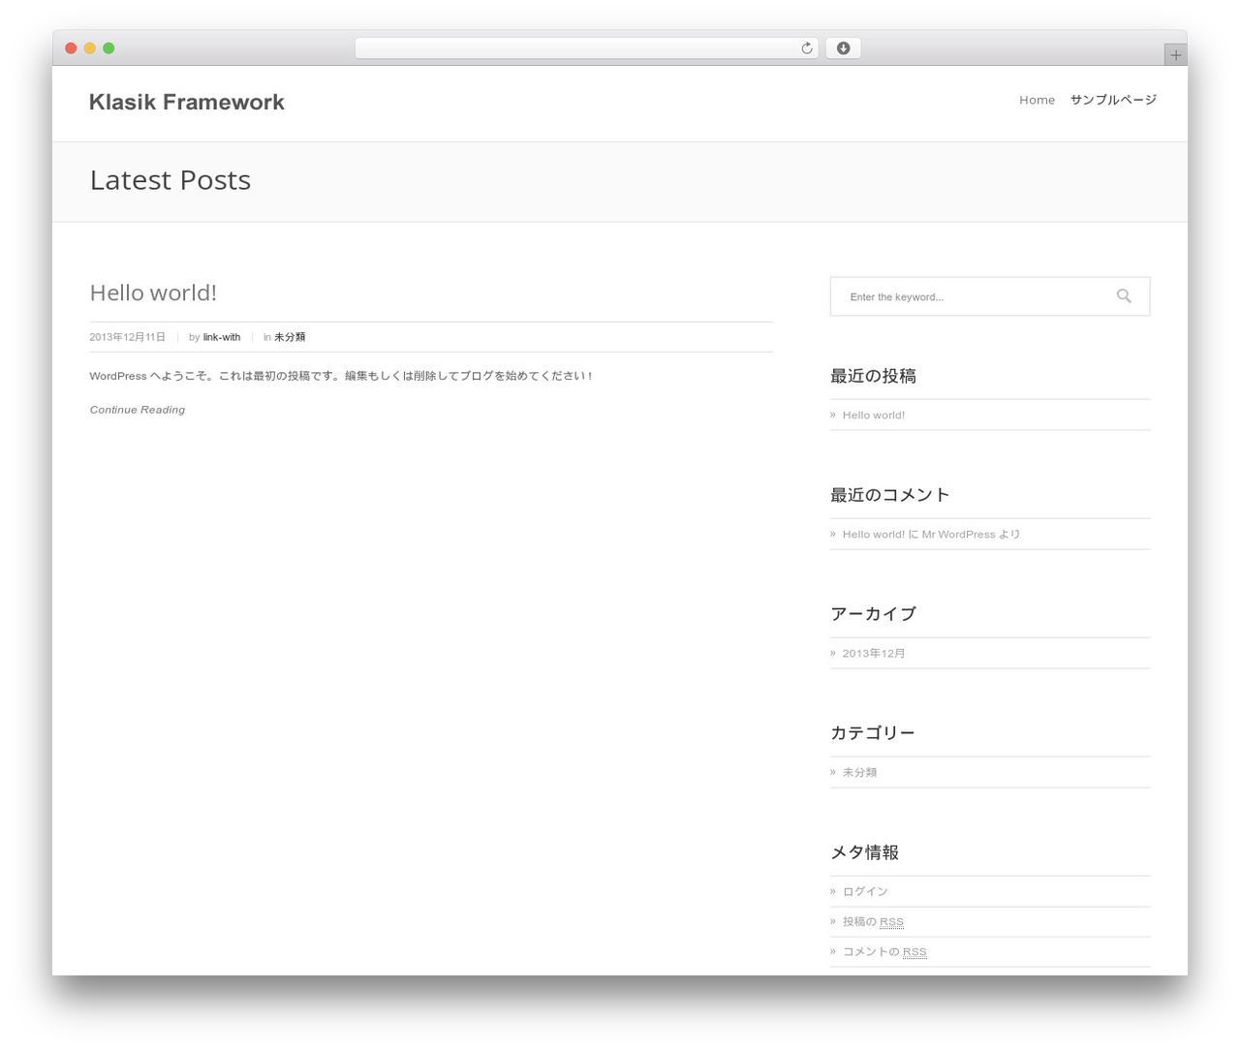This screenshot has width=1240, height=1050.
Task: Click the yellow minimize window button
Action: 90,48
